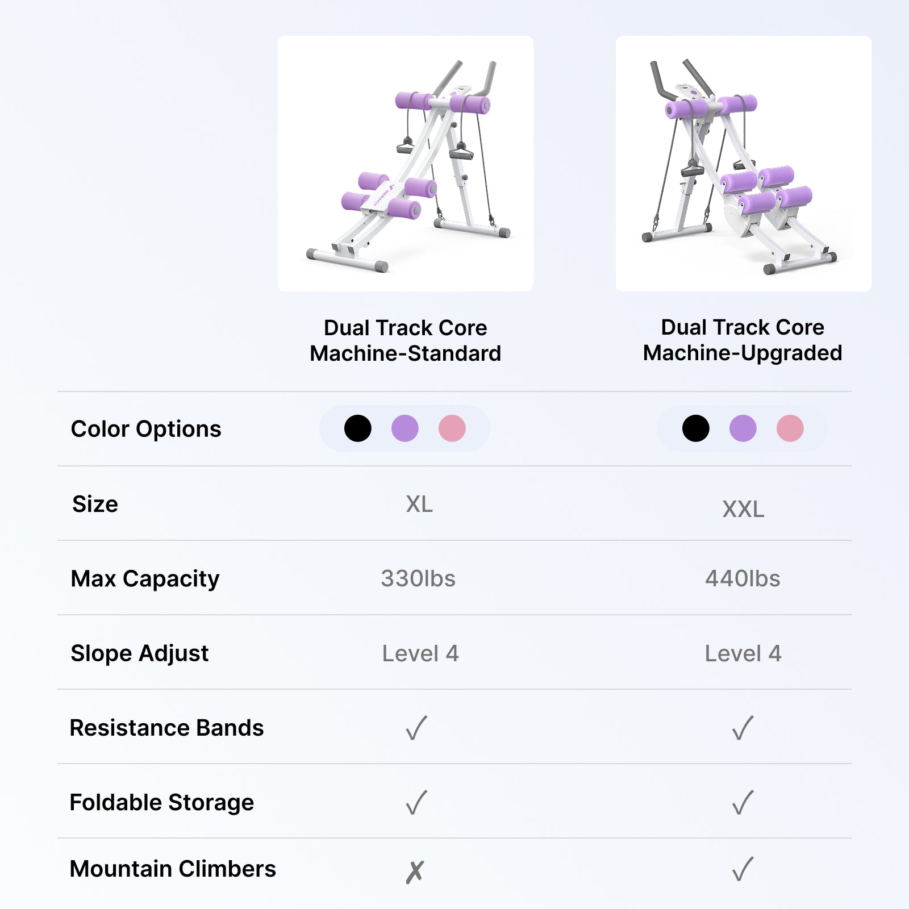This screenshot has height=909, width=909.
Task: Select purple color for Upgraded machine
Action: (743, 428)
